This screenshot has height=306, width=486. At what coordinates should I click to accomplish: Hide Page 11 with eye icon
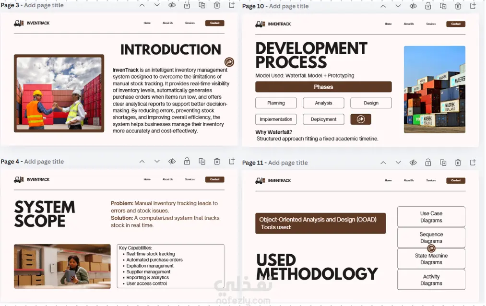[413, 163]
